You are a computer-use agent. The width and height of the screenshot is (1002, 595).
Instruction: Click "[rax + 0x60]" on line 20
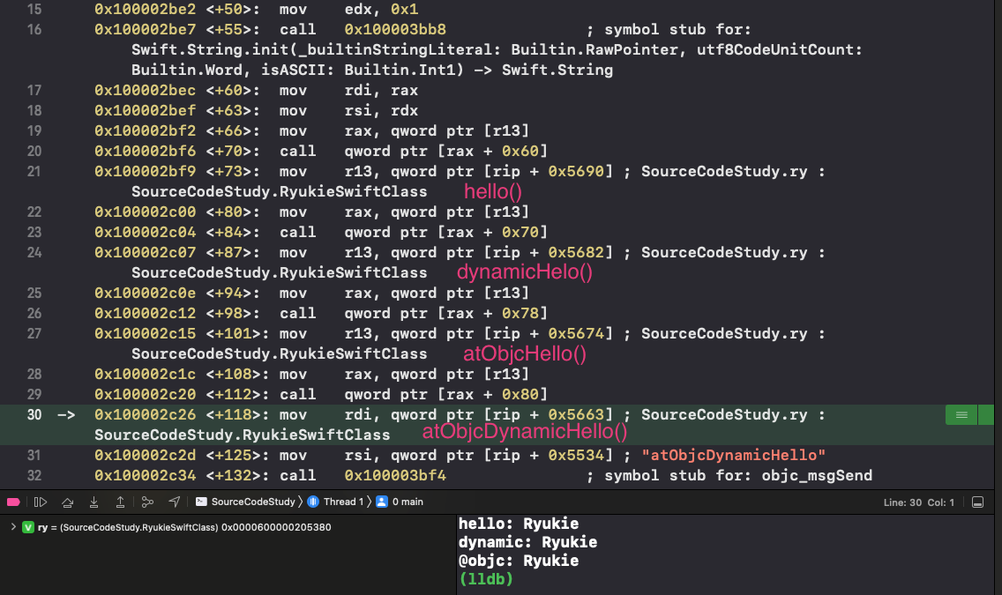click(x=492, y=152)
